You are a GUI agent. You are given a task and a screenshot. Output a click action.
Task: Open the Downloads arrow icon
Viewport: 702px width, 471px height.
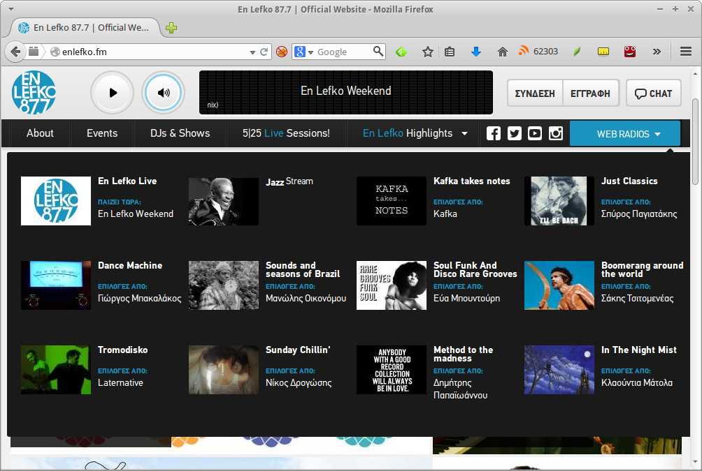pyautogui.click(x=476, y=52)
